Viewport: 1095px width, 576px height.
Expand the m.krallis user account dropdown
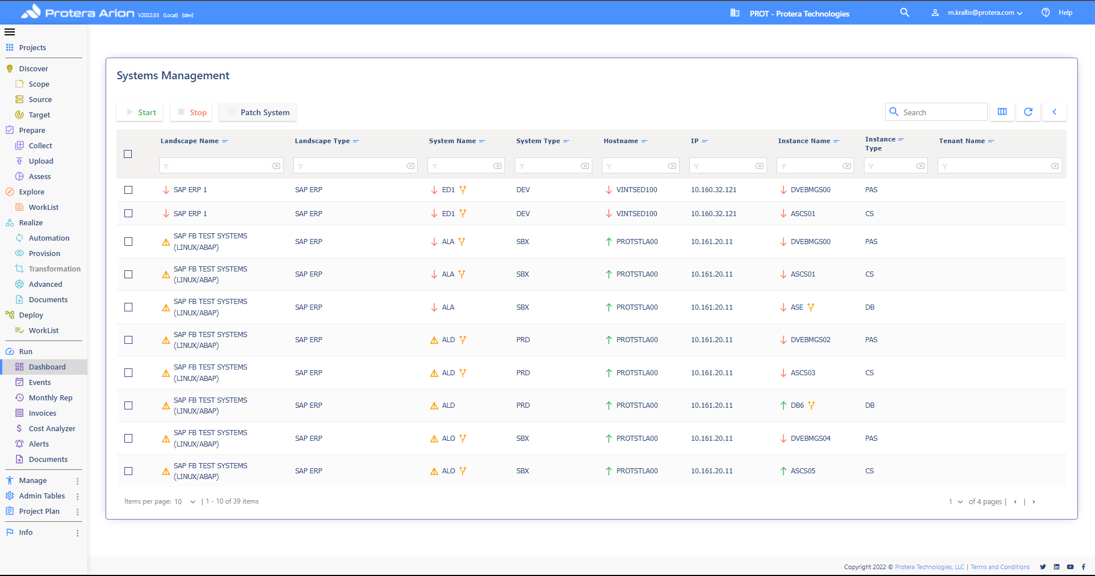pos(984,13)
